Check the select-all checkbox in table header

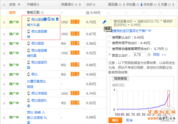click(x=4, y=5)
